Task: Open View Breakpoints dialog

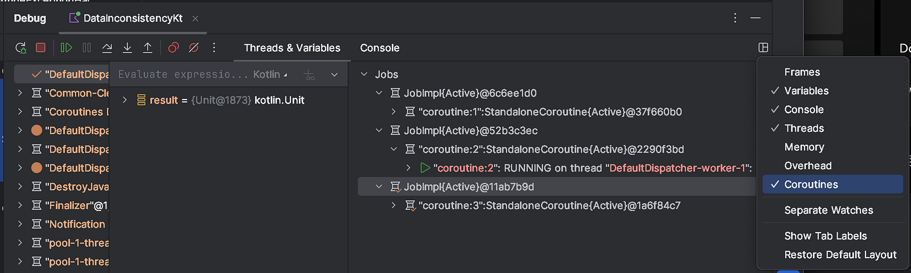Action: 174,48
